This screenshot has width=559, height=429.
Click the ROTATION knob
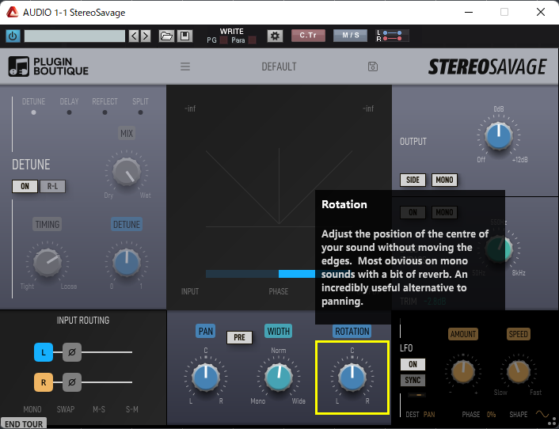point(352,378)
